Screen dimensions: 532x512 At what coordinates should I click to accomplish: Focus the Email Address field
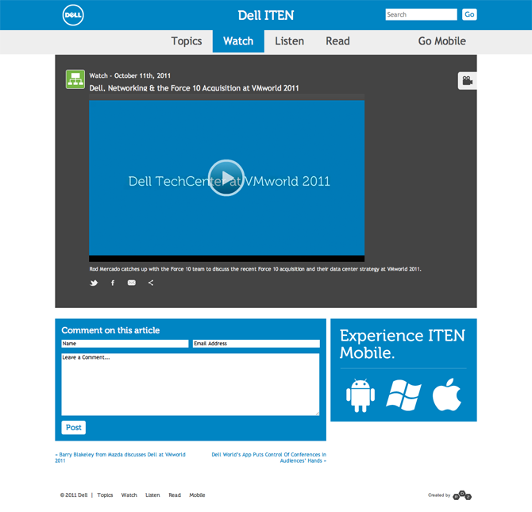point(256,344)
